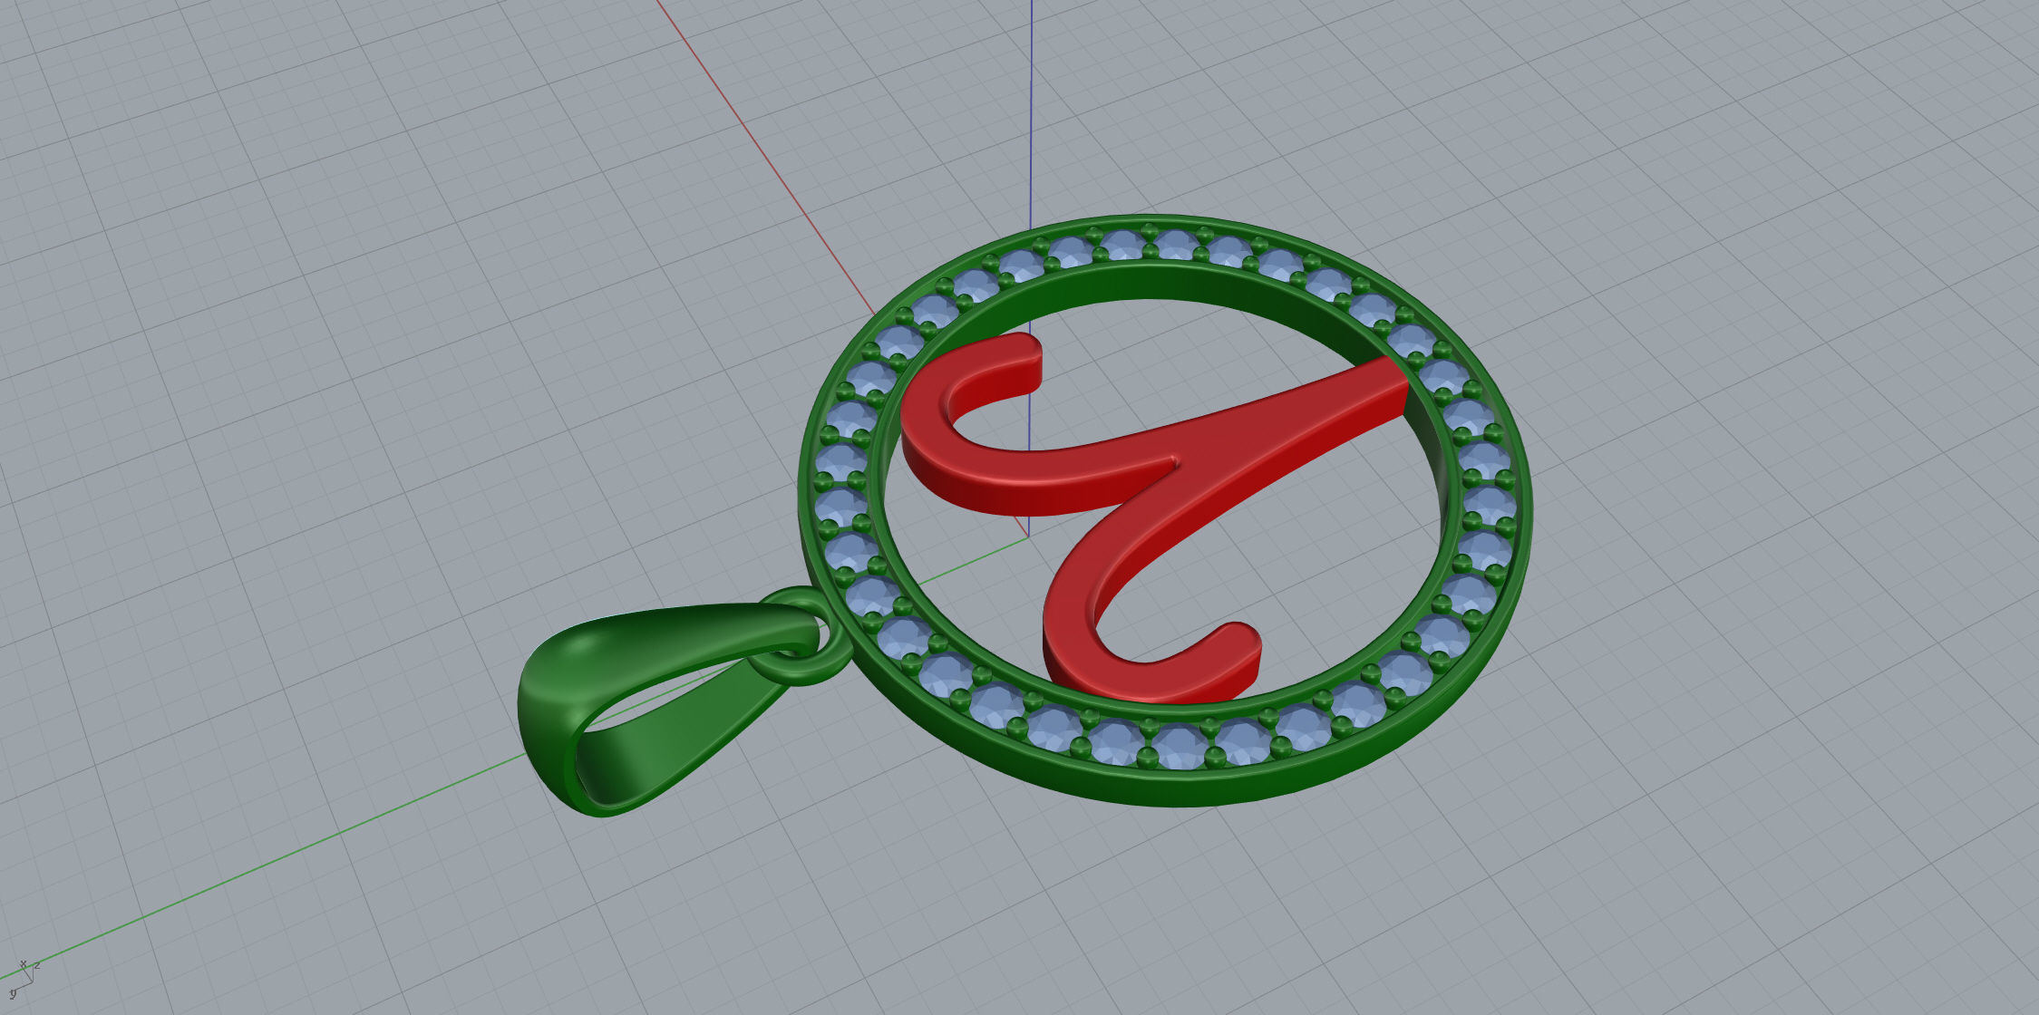Click the origin point where axis lines meet
This screenshot has height=1015, width=2039.
tap(1028, 536)
